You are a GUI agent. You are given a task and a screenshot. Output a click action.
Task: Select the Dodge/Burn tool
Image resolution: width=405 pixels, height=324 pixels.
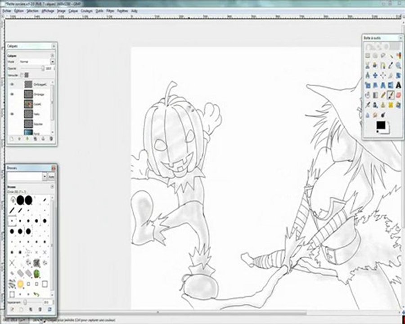click(383, 115)
